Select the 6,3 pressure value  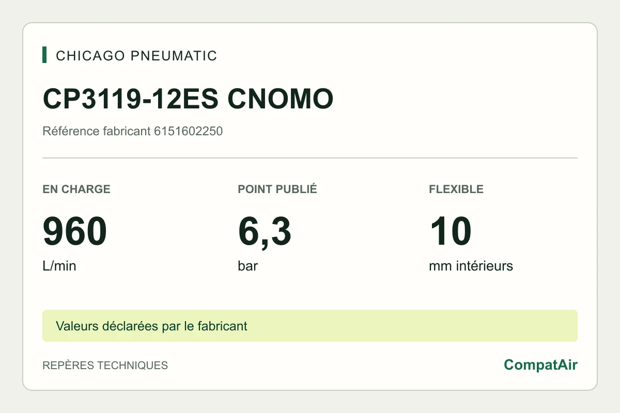265,232
